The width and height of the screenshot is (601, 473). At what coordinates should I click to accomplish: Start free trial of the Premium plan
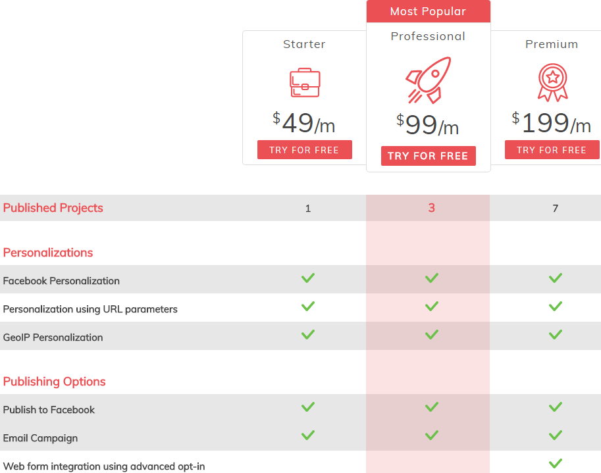pos(552,150)
